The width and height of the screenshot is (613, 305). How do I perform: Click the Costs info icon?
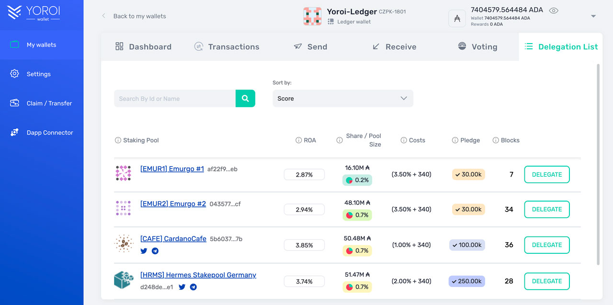[x=404, y=140]
